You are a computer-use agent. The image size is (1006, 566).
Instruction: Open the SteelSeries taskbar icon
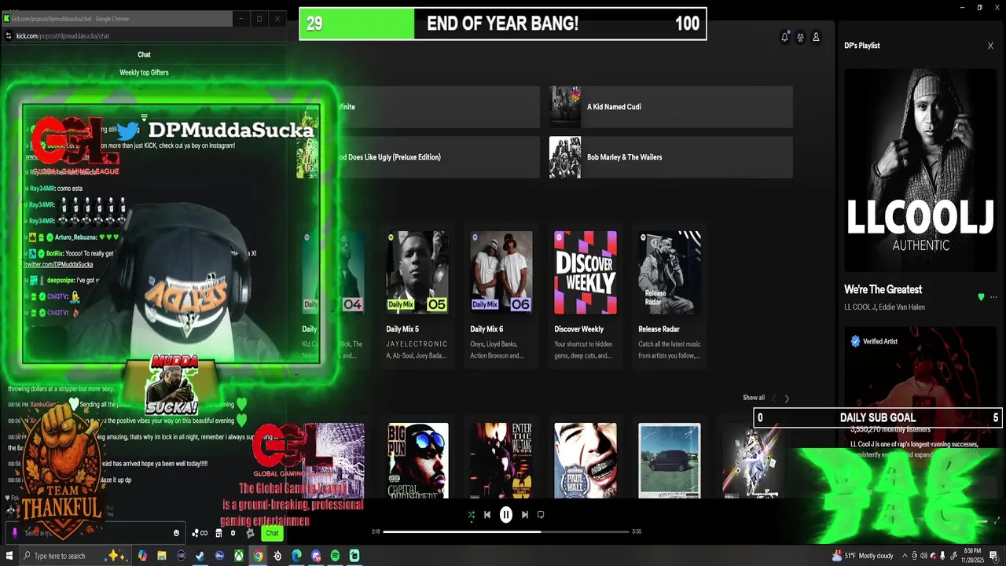[x=277, y=556]
